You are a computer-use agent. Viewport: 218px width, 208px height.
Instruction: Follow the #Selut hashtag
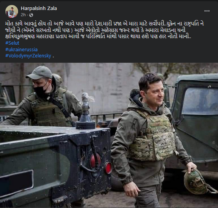[12, 43]
